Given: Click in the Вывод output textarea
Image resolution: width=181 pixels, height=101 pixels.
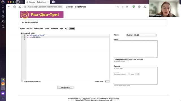Looking at the screenshot, I should tap(135, 76).
